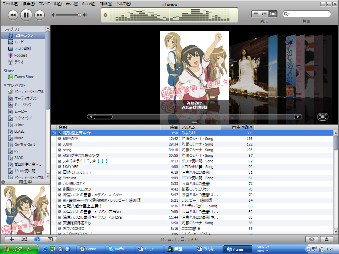Toggle repeat playback
This screenshot has height=254, width=339.
37,239
